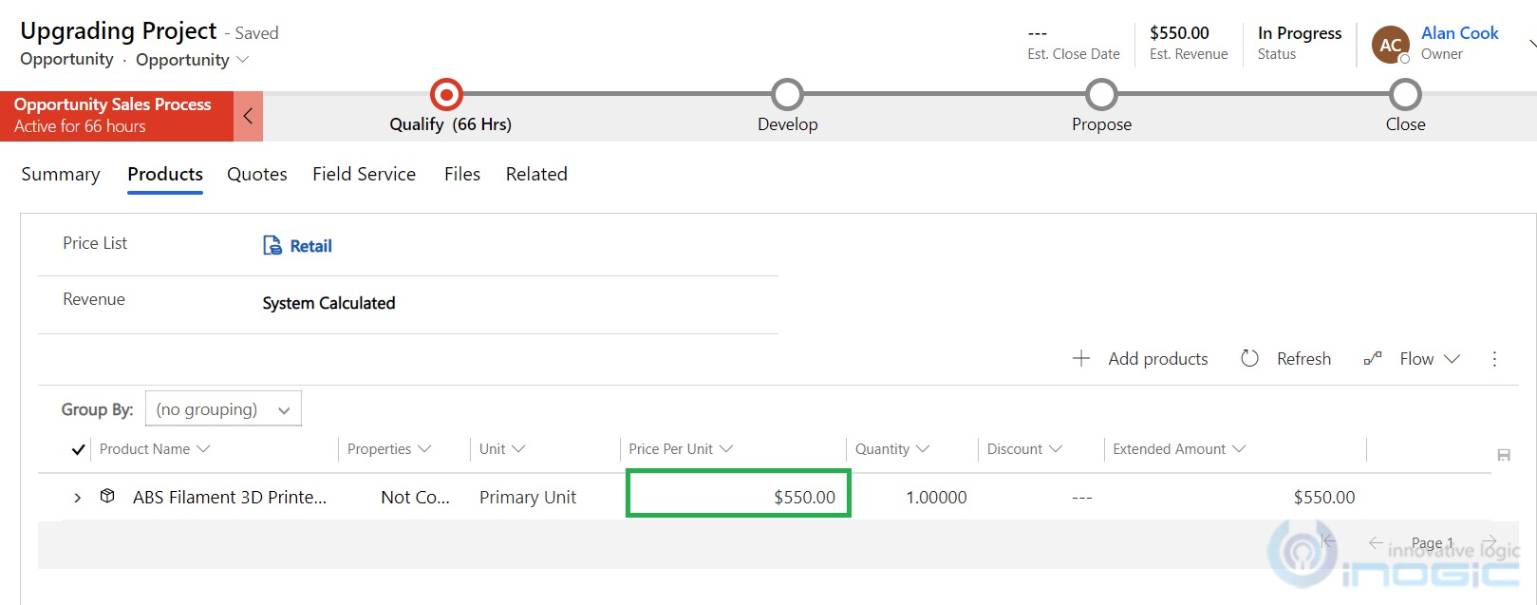
Task: Open the Retail price list link
Action: pyautogui.click(x=310, y=246)
